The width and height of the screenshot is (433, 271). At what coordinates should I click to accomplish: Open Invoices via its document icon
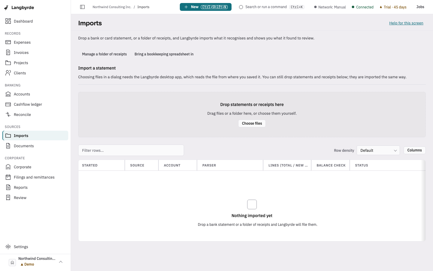point(8,52)
